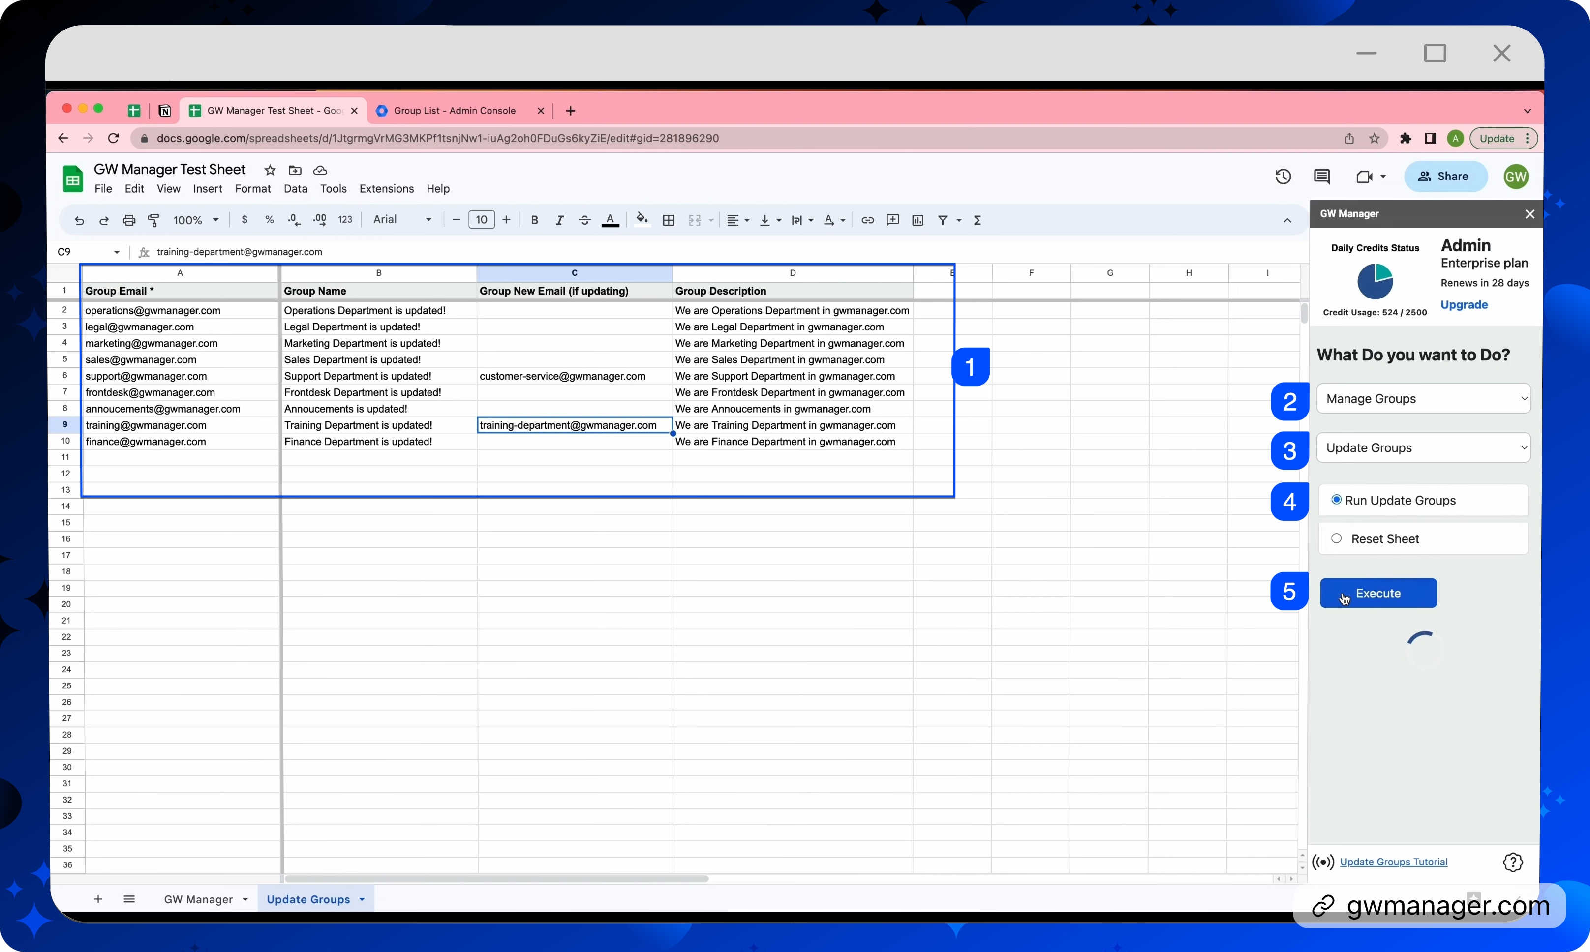This screenshot has height=952, width=1590.
Task: Open the borders tool
Action: pos(669,220)
